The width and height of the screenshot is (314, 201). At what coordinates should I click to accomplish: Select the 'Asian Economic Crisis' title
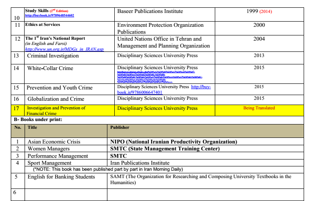54,141
